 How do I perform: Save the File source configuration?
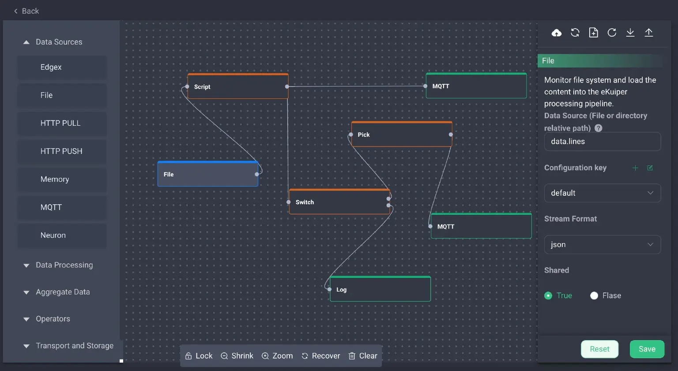pos(647,349)
